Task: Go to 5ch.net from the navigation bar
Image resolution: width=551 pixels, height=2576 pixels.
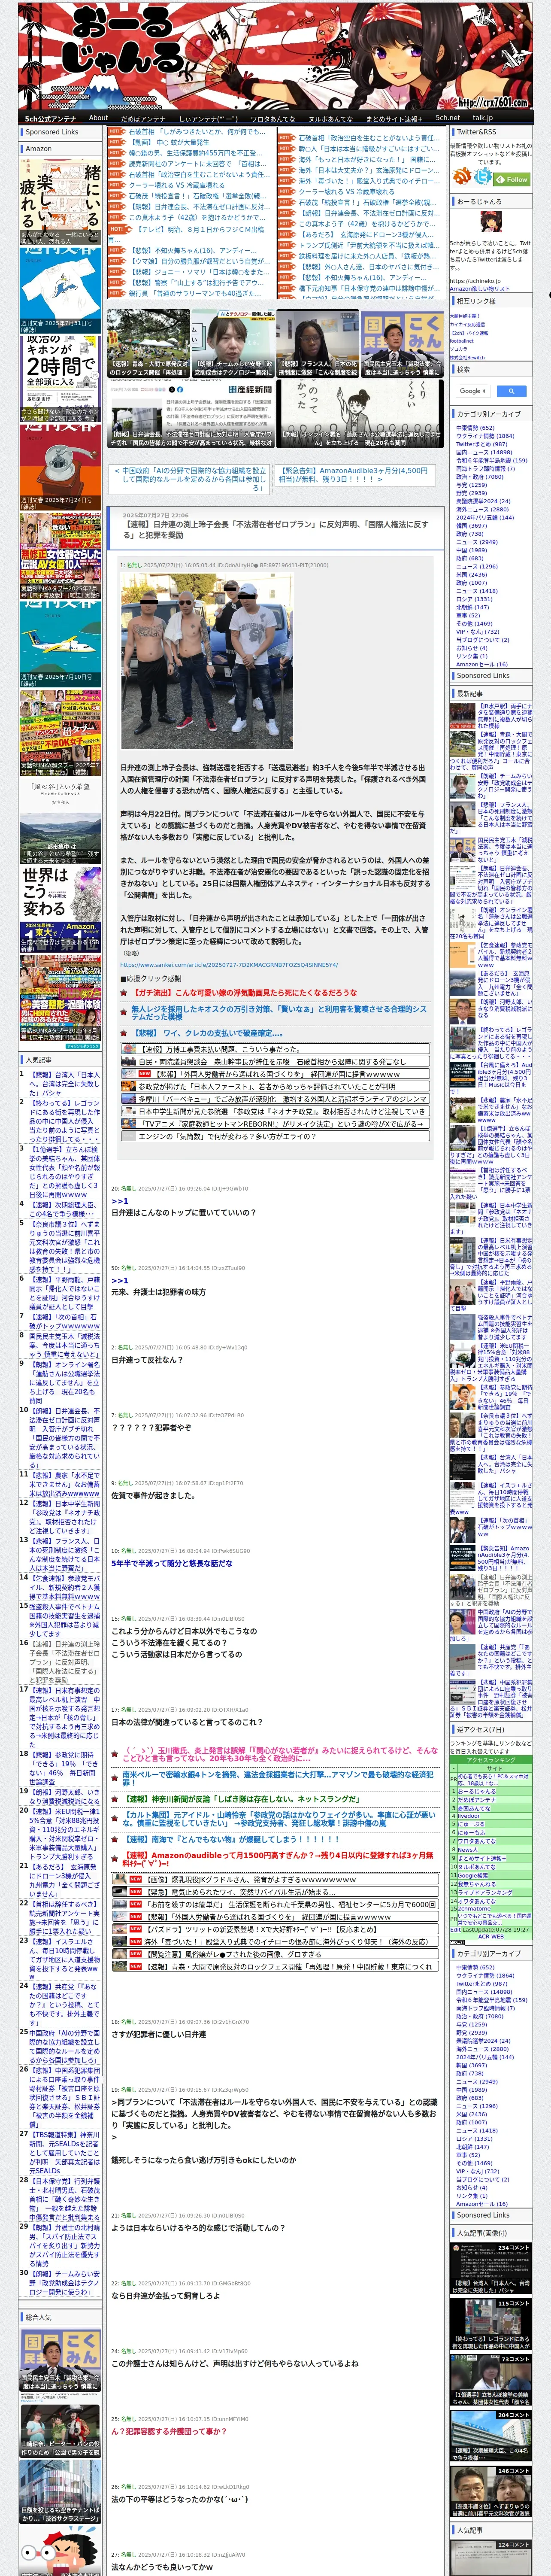Action: point(447,118)
